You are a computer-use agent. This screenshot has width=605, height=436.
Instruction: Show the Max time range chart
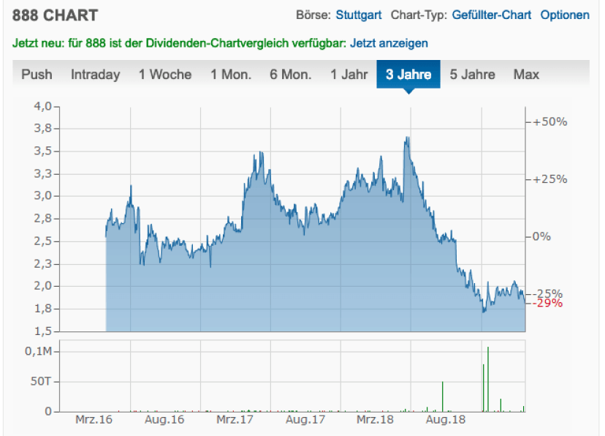coord(526,75)
